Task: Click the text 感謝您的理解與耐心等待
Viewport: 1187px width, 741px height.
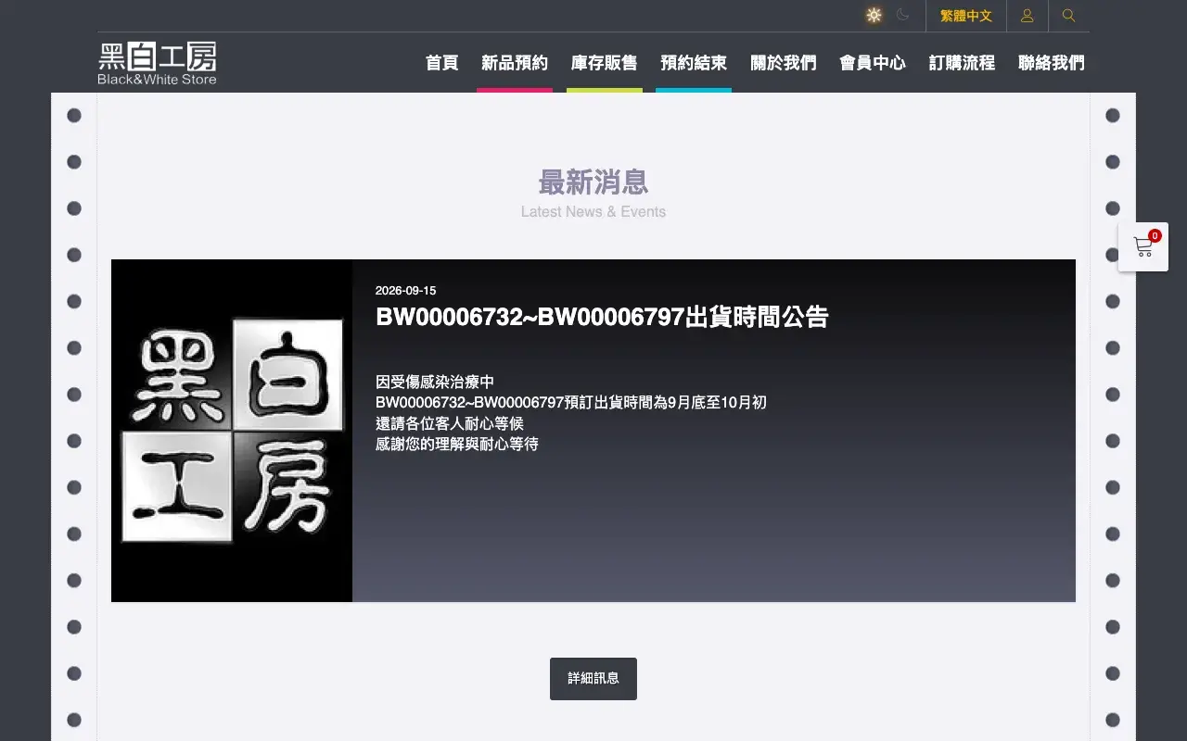Action: tap(457, 444)
